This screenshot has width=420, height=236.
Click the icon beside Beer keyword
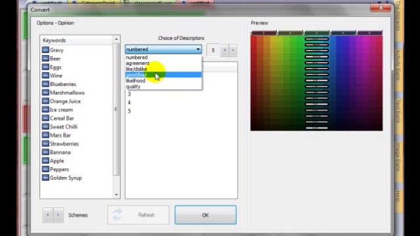[45, 58]
